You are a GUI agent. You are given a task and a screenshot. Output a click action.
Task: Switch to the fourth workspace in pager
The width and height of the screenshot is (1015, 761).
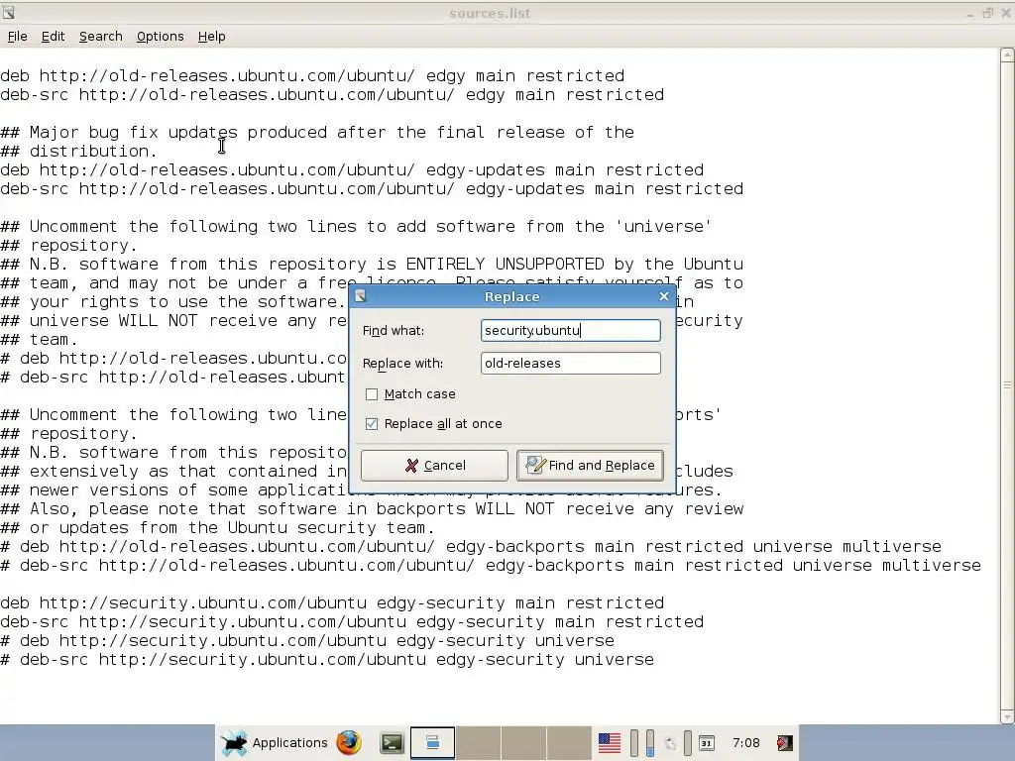pyautogui.click(x=568, y=742)
